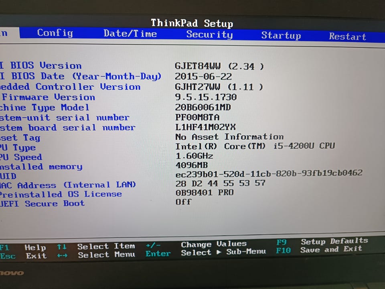Click the Installed memory label
Viewport: 385px width, 289px height.
pyautogui.click(x=41, y=167)
